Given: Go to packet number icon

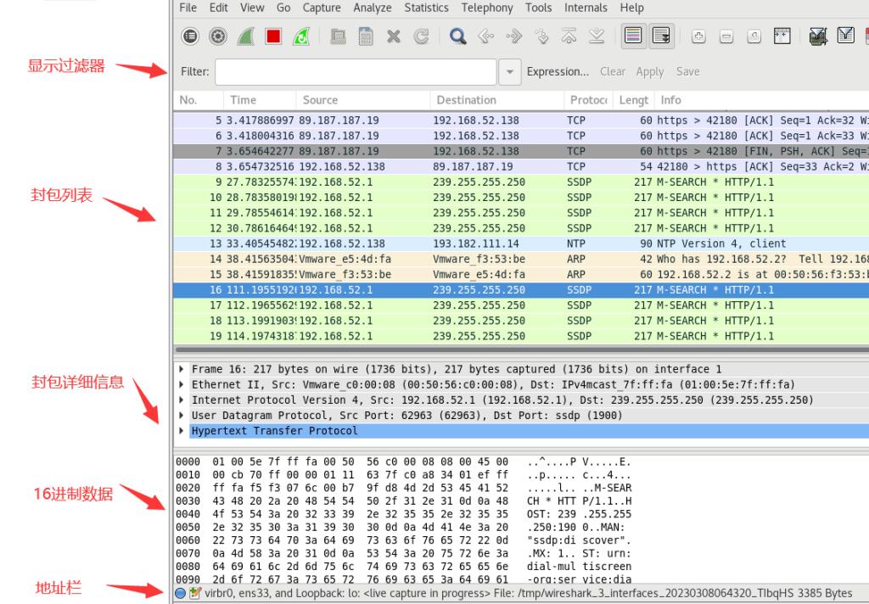Looking at the screenshot, I should pos(541,36).
